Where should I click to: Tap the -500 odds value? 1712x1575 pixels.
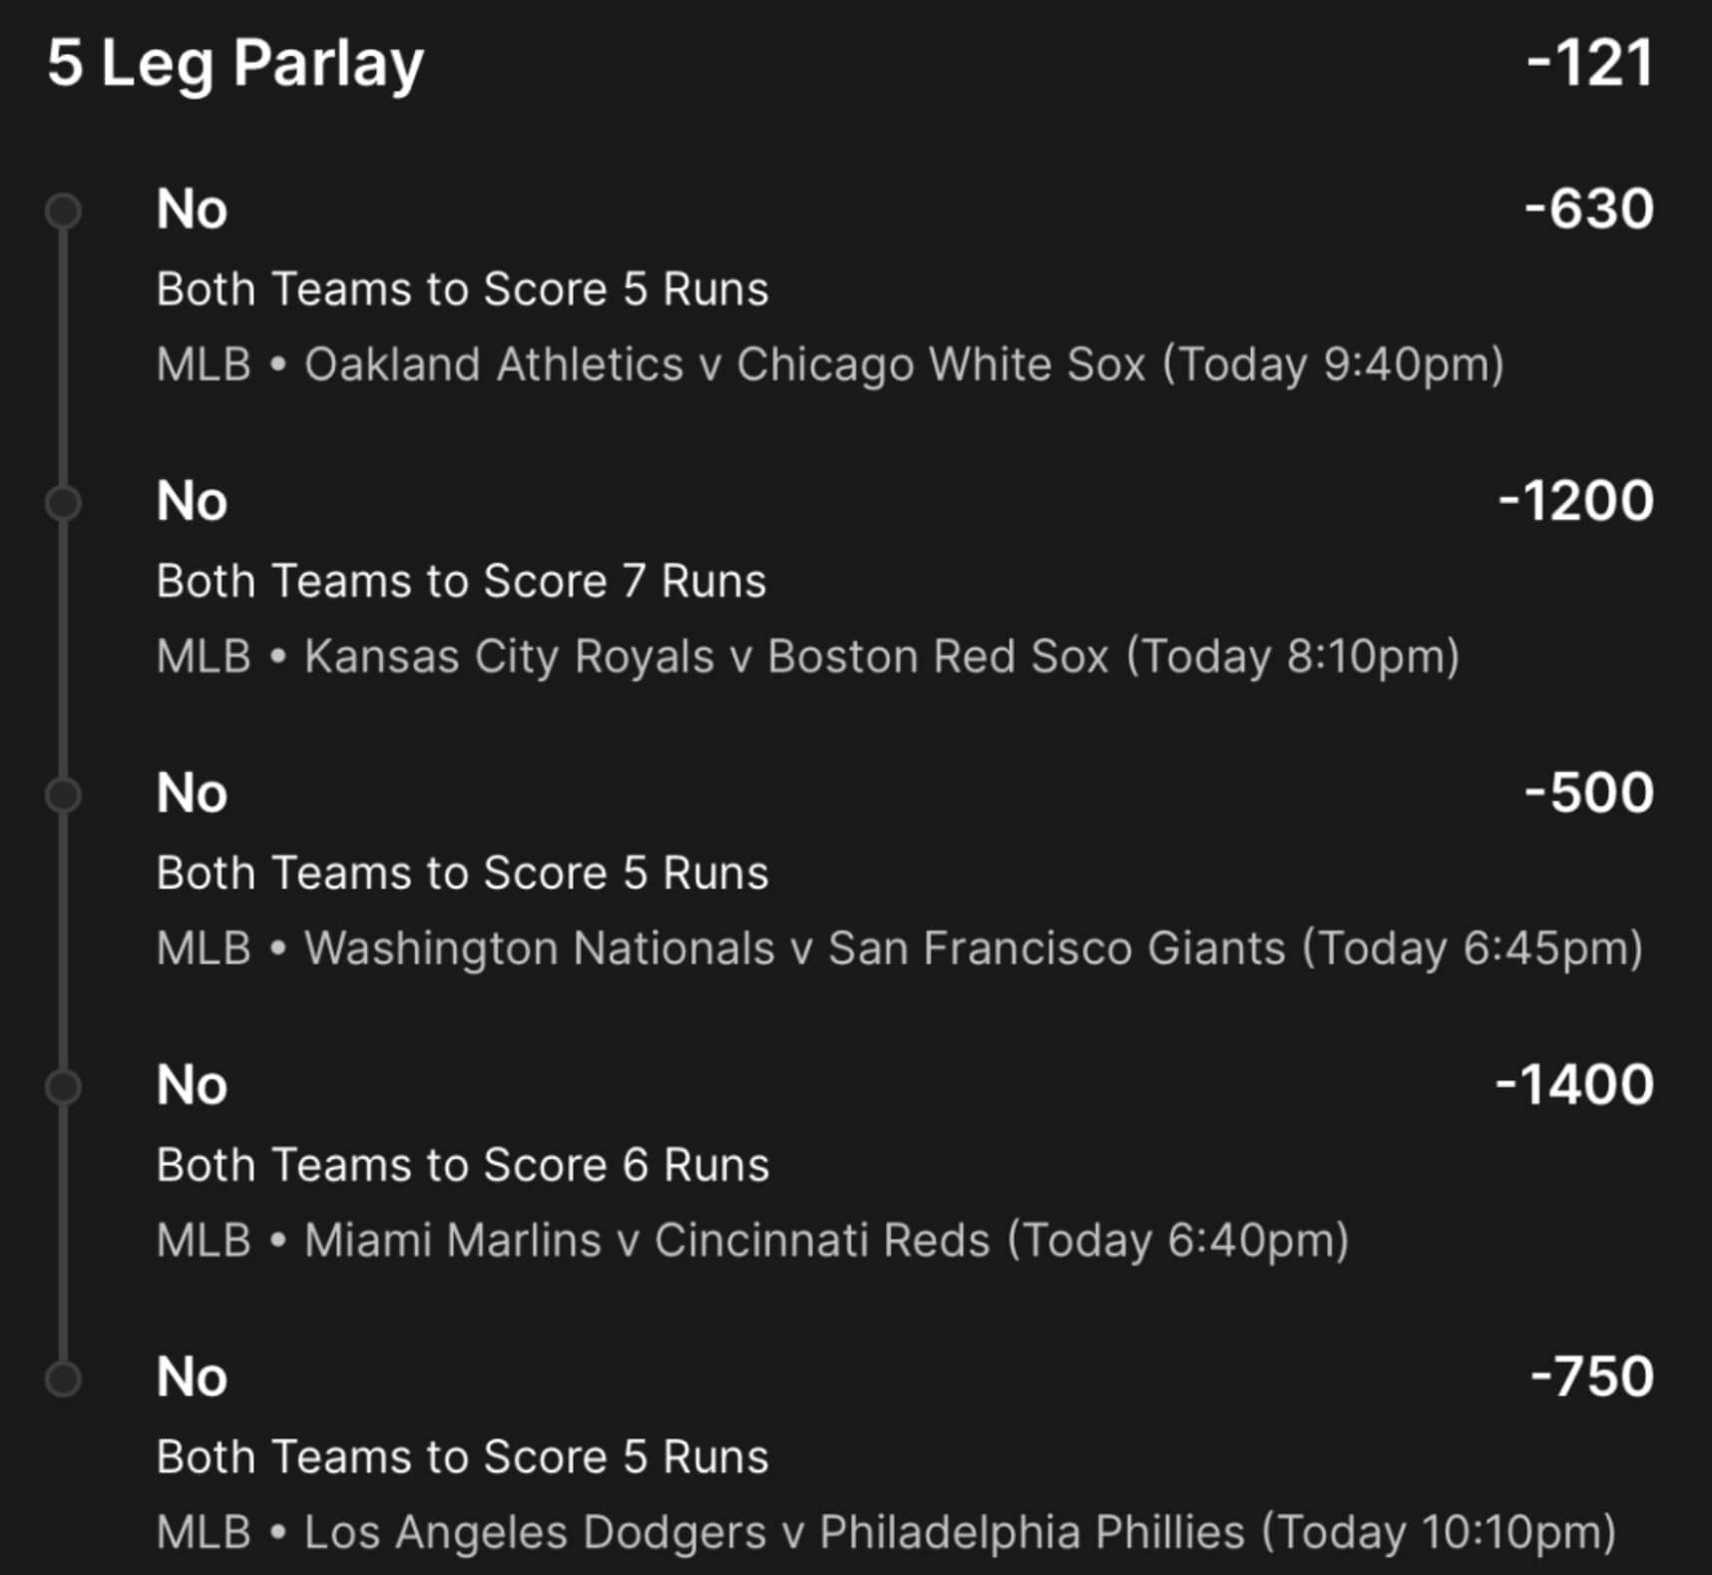[x=1588, y=793]
